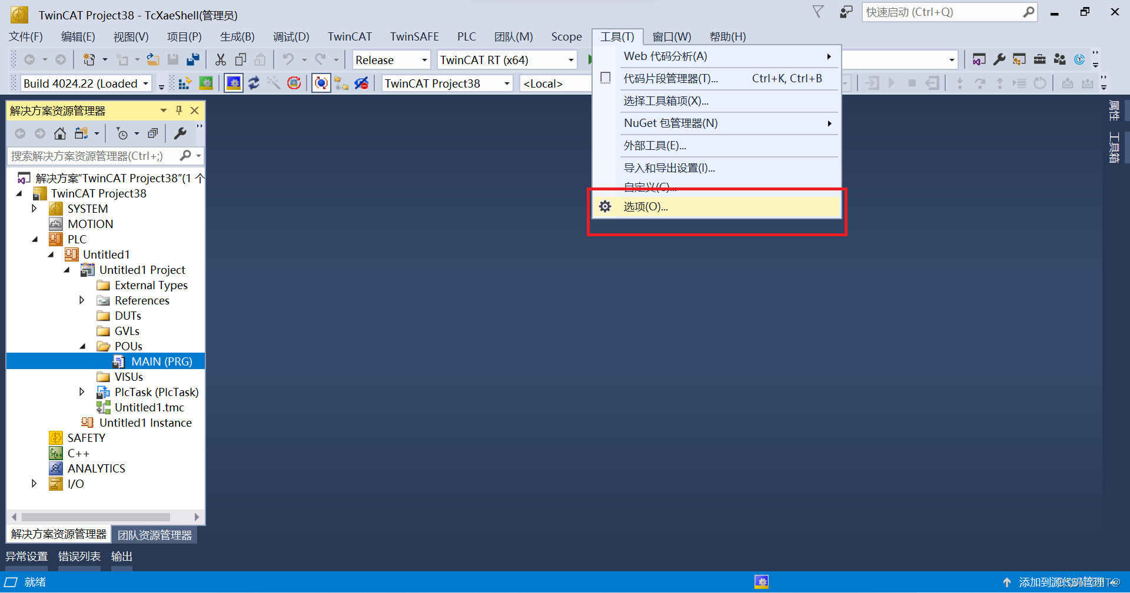Image resolution: width=1130 pixels, height=593 pixels.
Task: Click the search magnifier in Solution Explorer
Action: click(x=186, y=156)
